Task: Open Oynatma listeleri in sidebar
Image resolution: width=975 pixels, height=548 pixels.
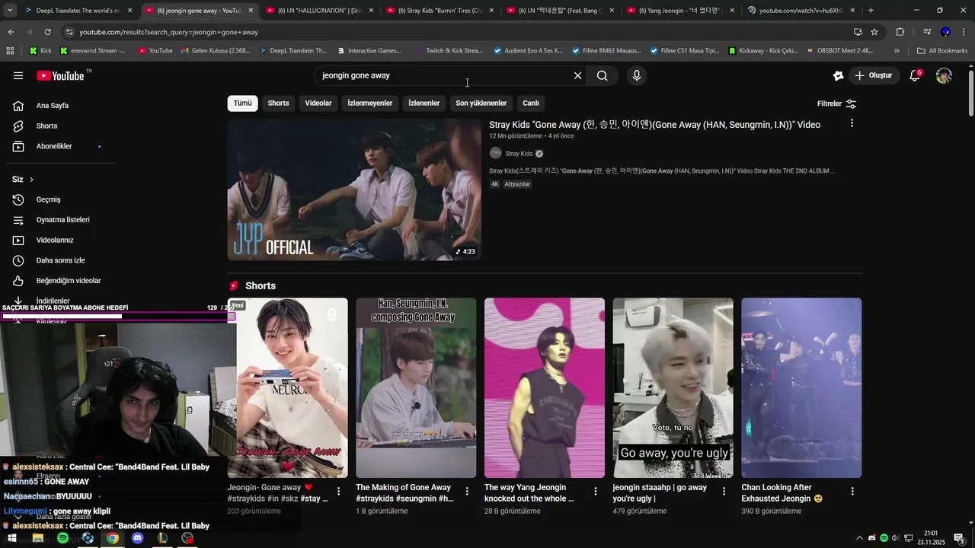Action: tap(62, 220)
